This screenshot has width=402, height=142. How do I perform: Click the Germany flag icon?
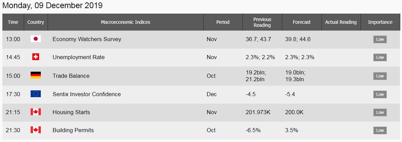click(36, 75)
